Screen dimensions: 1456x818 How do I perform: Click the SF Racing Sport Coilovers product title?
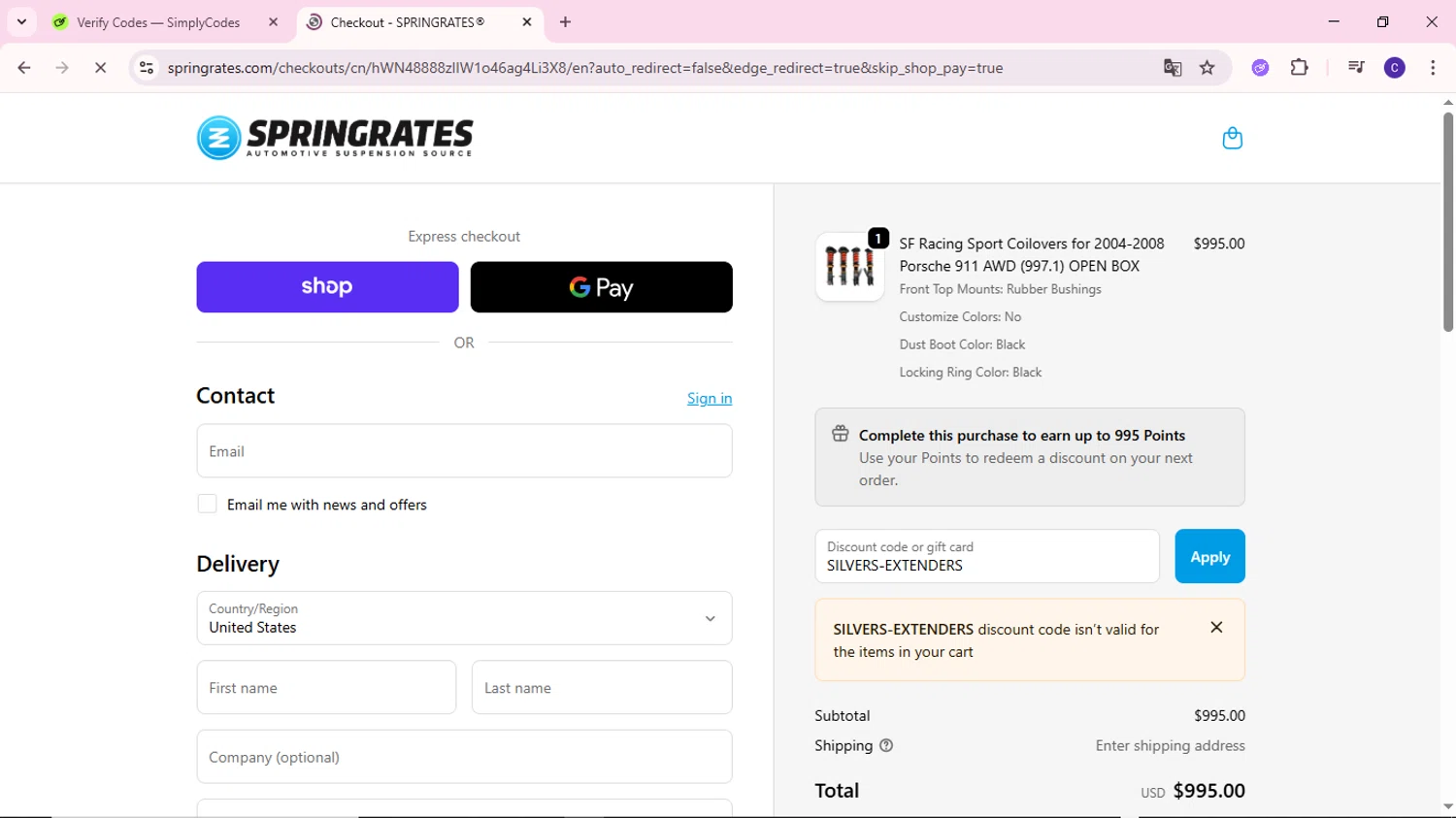tap(1032, 254)
